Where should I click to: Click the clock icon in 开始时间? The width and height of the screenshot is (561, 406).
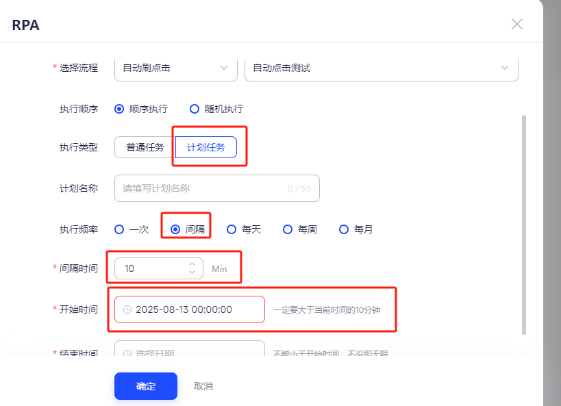coord(127,309)
